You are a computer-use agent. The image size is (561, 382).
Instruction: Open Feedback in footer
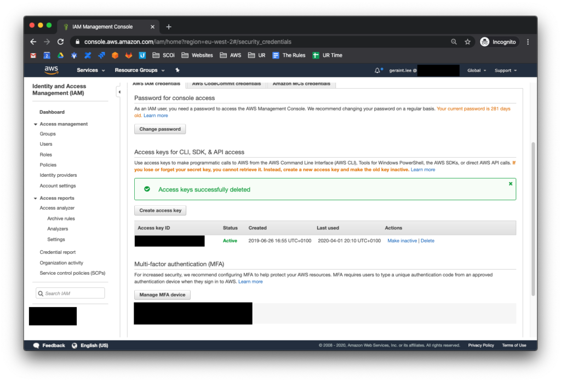point(49,345)
